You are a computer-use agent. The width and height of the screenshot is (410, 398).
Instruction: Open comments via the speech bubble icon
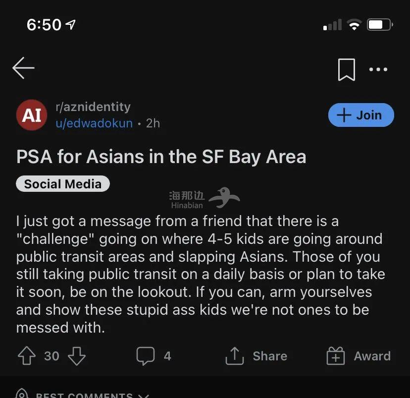146,356
